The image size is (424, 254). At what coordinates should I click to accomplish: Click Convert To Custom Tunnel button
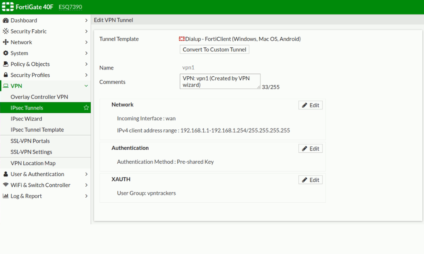pyautogui.click(x=215, y=49)
